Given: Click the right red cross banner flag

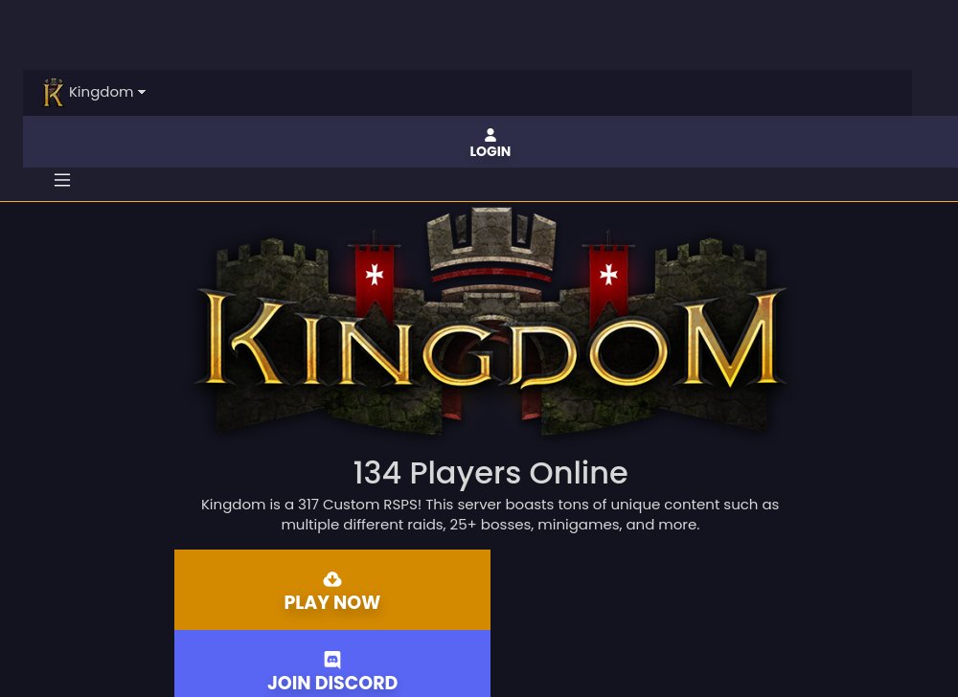Looking at the screenshot, I should pos(608,277).
